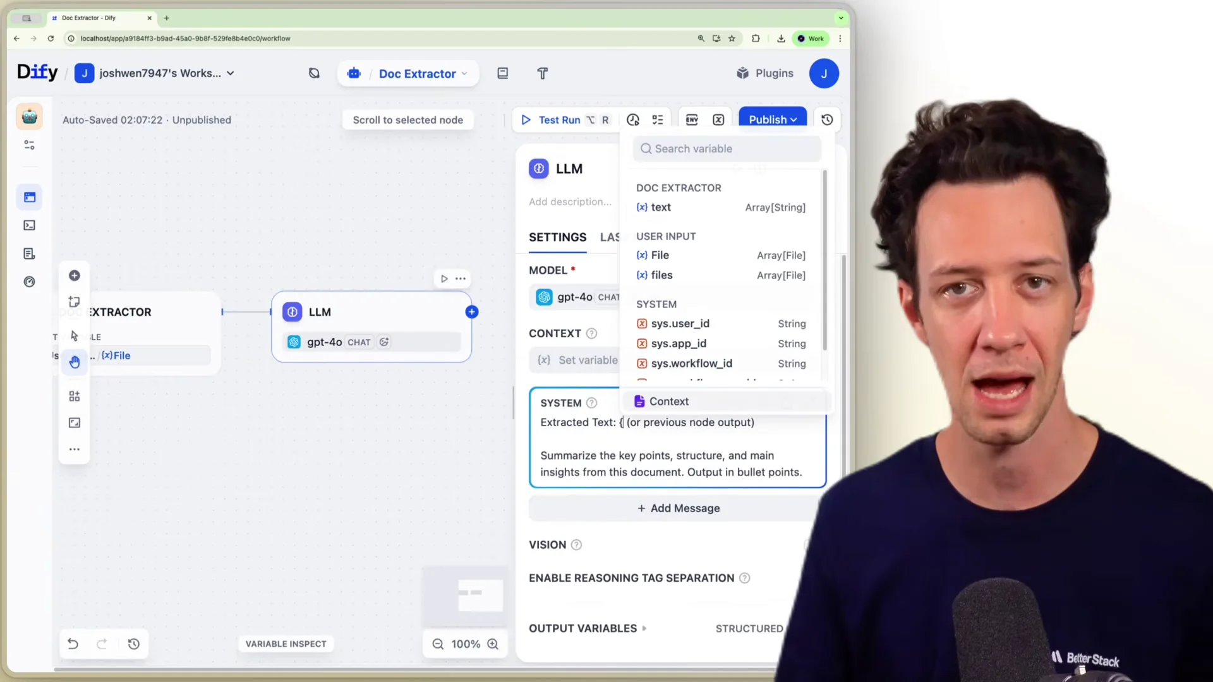Select the files variable under User Input
This screenshot has height=682, width=1213.
coord(721,275)
